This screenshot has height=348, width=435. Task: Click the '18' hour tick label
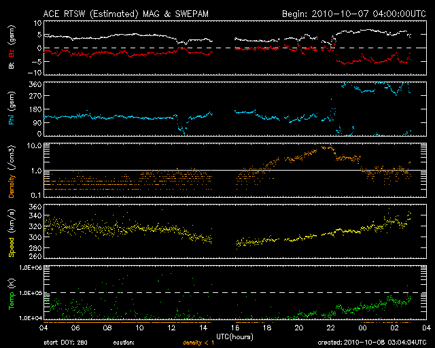click(267, 328)
